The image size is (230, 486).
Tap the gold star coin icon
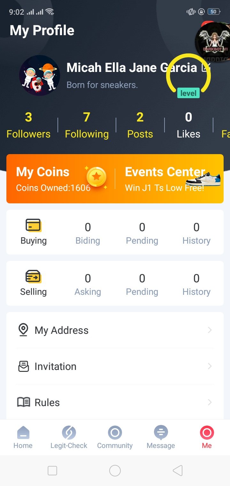[96, 176]
